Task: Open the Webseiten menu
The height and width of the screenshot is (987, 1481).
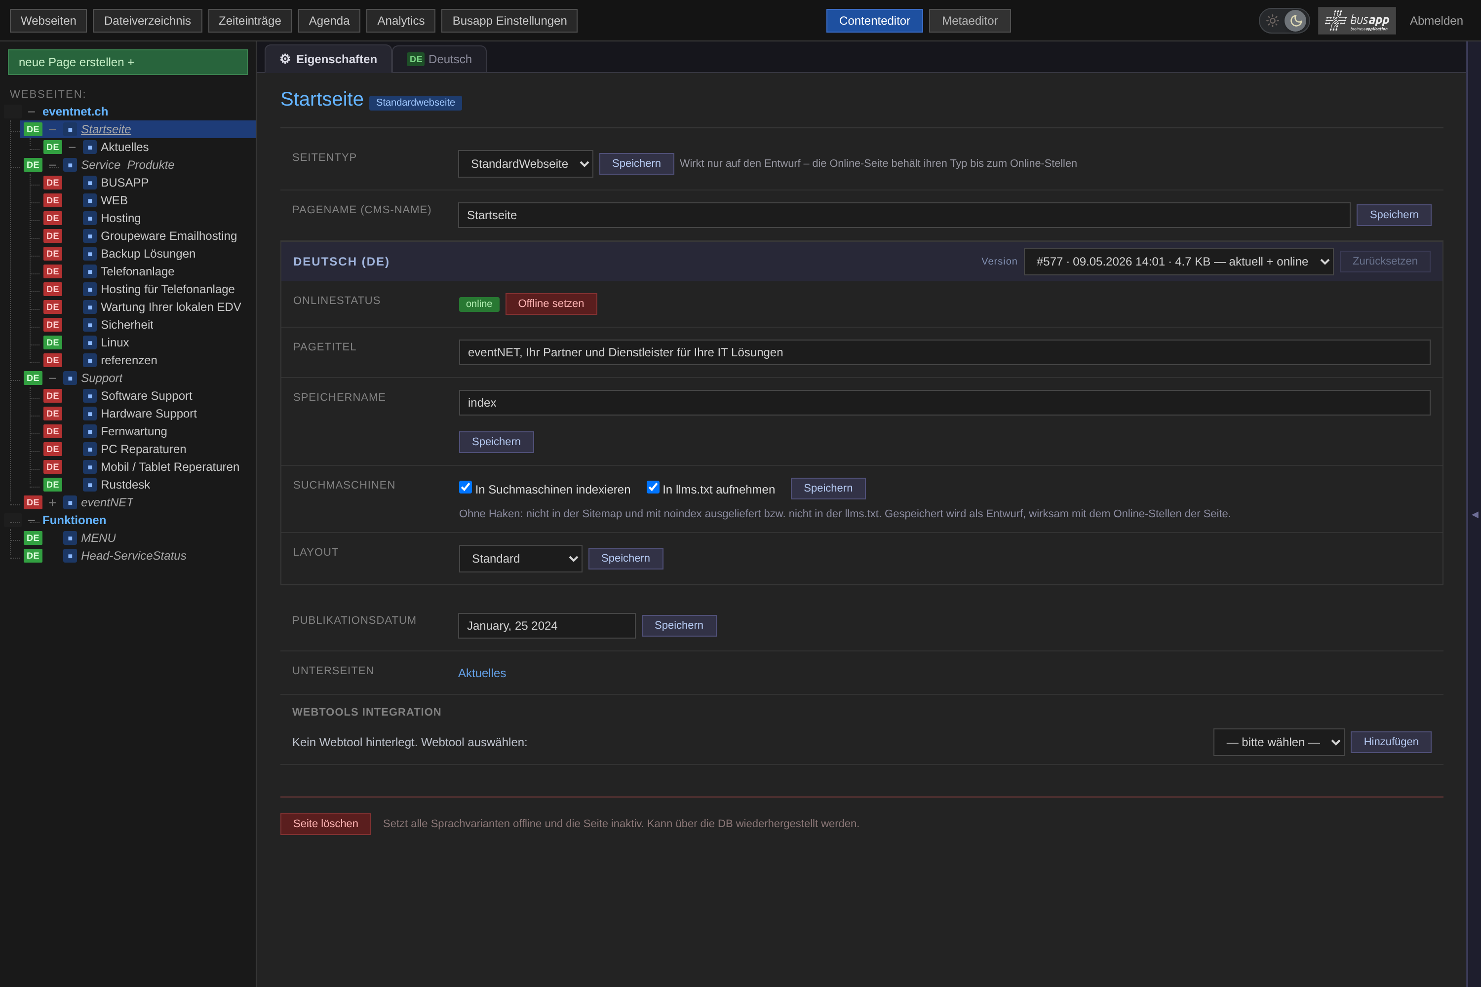Action: (48, 21)
